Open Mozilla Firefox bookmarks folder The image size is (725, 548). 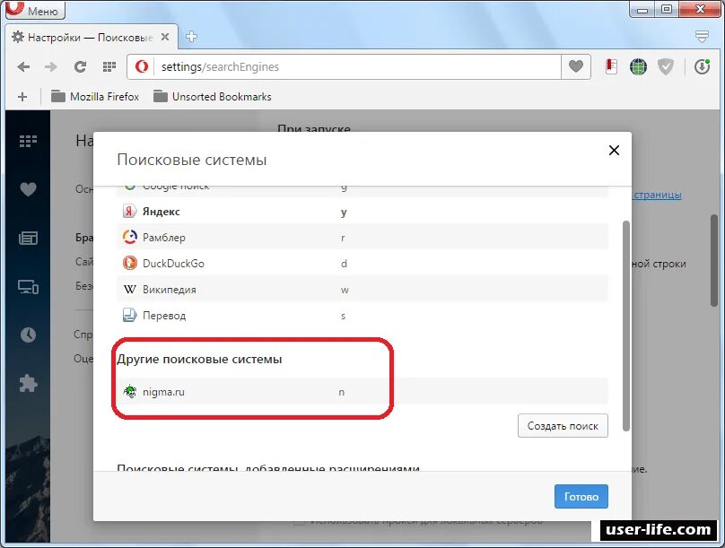95,97
